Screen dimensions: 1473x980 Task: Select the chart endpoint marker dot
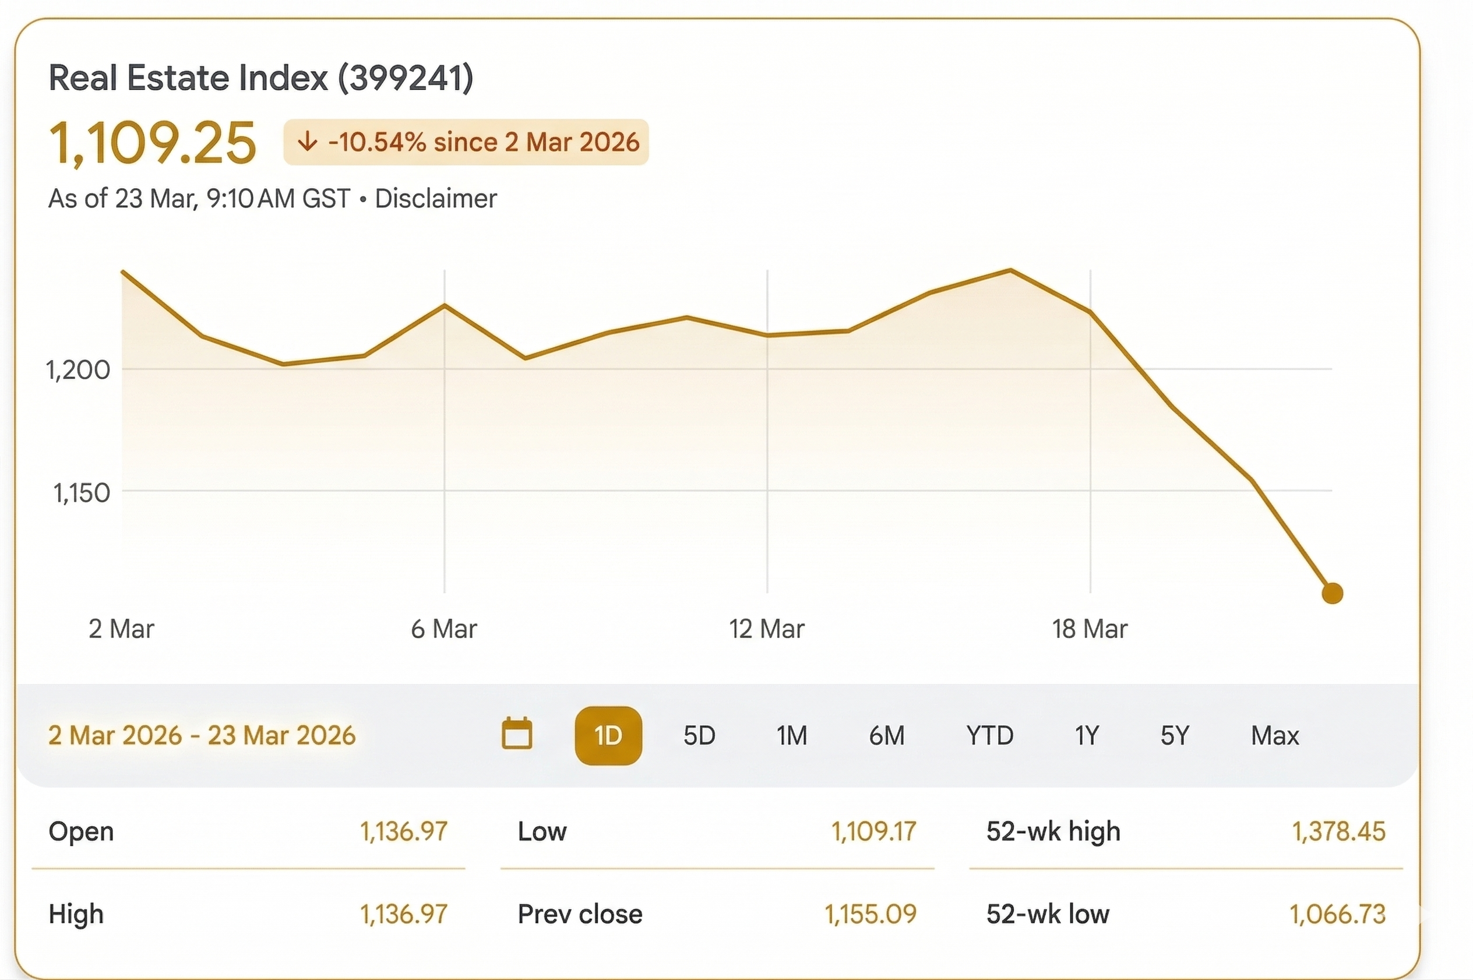[x=1332, y=593]
